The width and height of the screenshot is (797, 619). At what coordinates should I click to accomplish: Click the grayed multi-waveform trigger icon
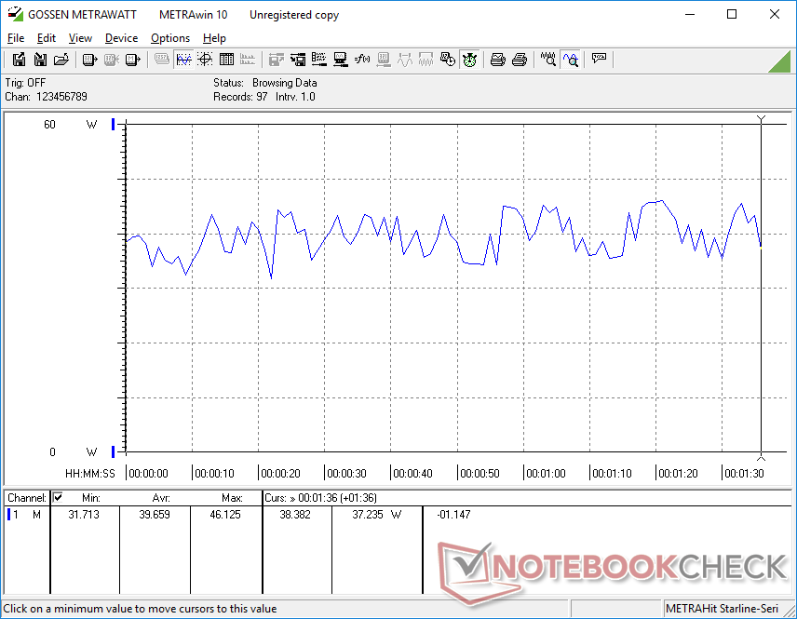[x=426, y=60]
